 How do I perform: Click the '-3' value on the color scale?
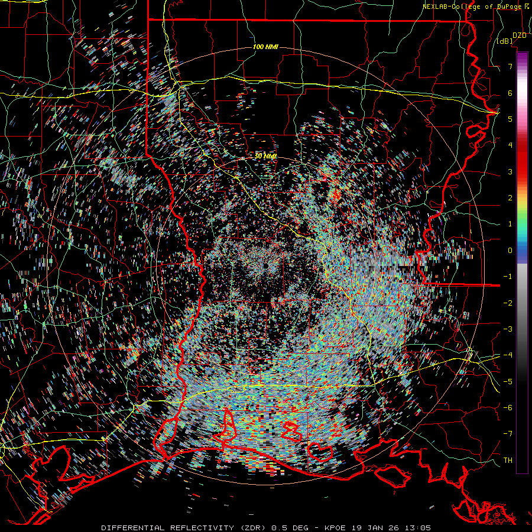tap(508, 329)
